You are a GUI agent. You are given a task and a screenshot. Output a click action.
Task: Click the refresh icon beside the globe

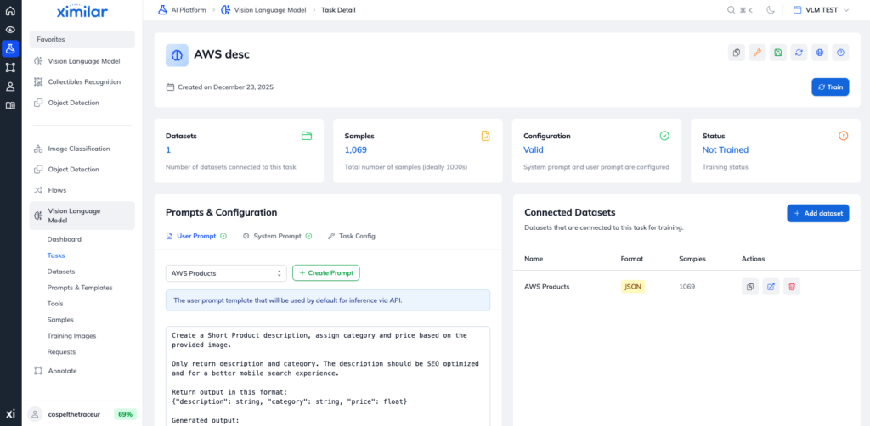tap(799, 53)
